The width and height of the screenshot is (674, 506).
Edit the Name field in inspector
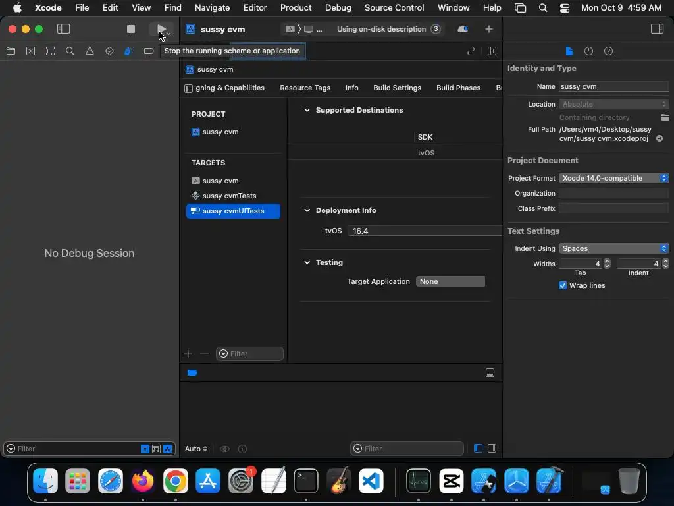pos(613,86)
